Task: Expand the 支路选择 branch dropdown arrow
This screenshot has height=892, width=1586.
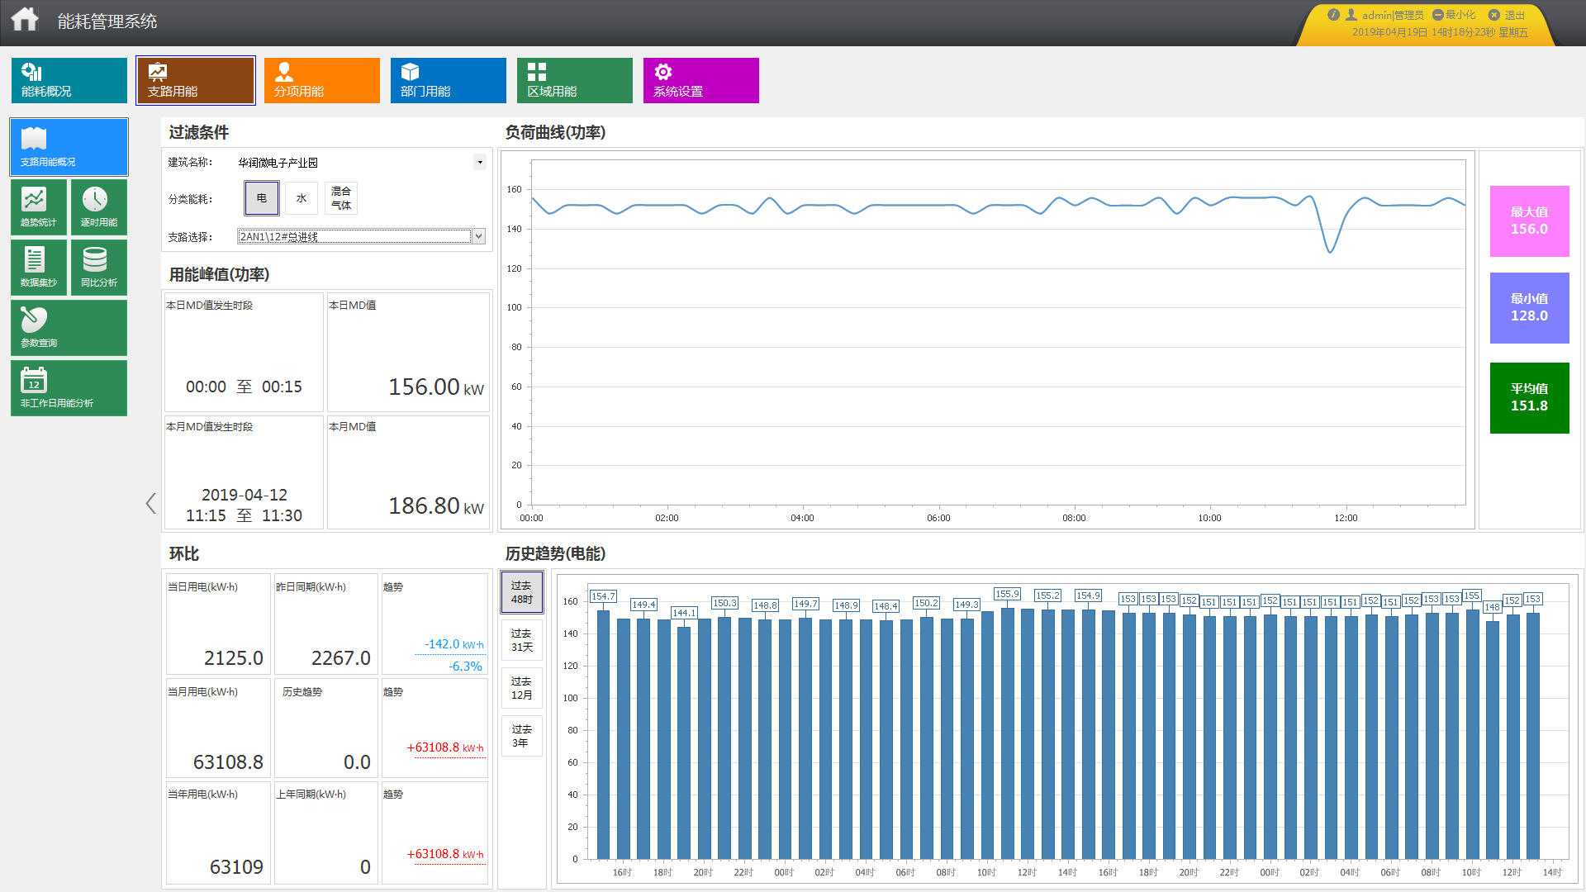Action: pyautogui.click(x=478, y=237)
